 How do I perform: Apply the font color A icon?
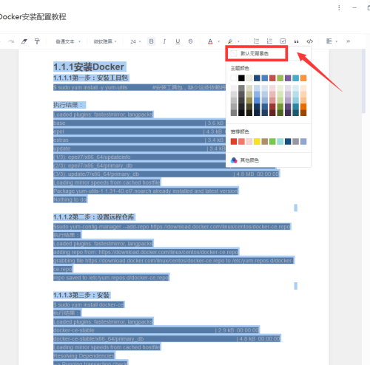tap(210, 41)
